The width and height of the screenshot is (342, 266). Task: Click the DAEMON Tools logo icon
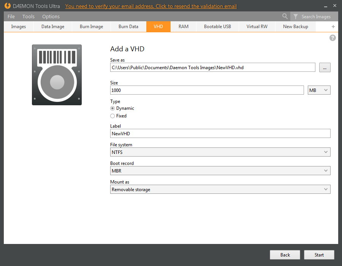coord(8,6)
